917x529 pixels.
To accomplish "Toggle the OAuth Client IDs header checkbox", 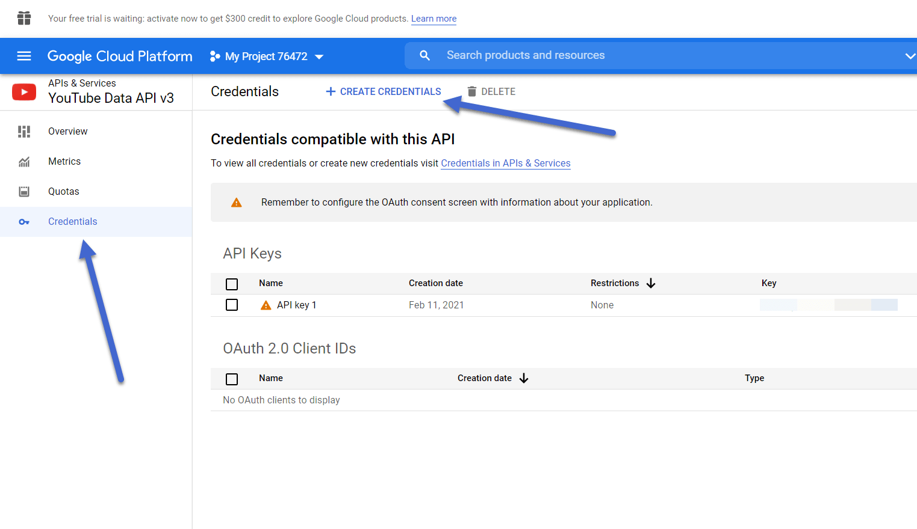I will tap(232, 379).
